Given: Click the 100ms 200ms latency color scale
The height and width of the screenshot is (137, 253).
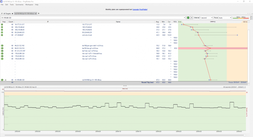Looking at the screenshot, I should (240, 18).
